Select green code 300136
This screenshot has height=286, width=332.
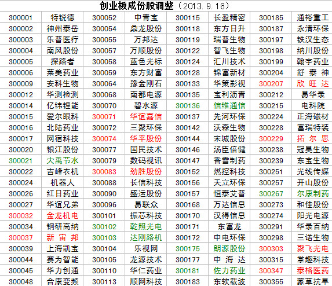[x=188, y=106]
